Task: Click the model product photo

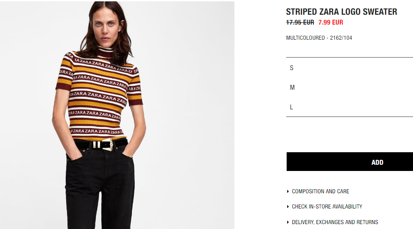Action: [x=117, y=115]
